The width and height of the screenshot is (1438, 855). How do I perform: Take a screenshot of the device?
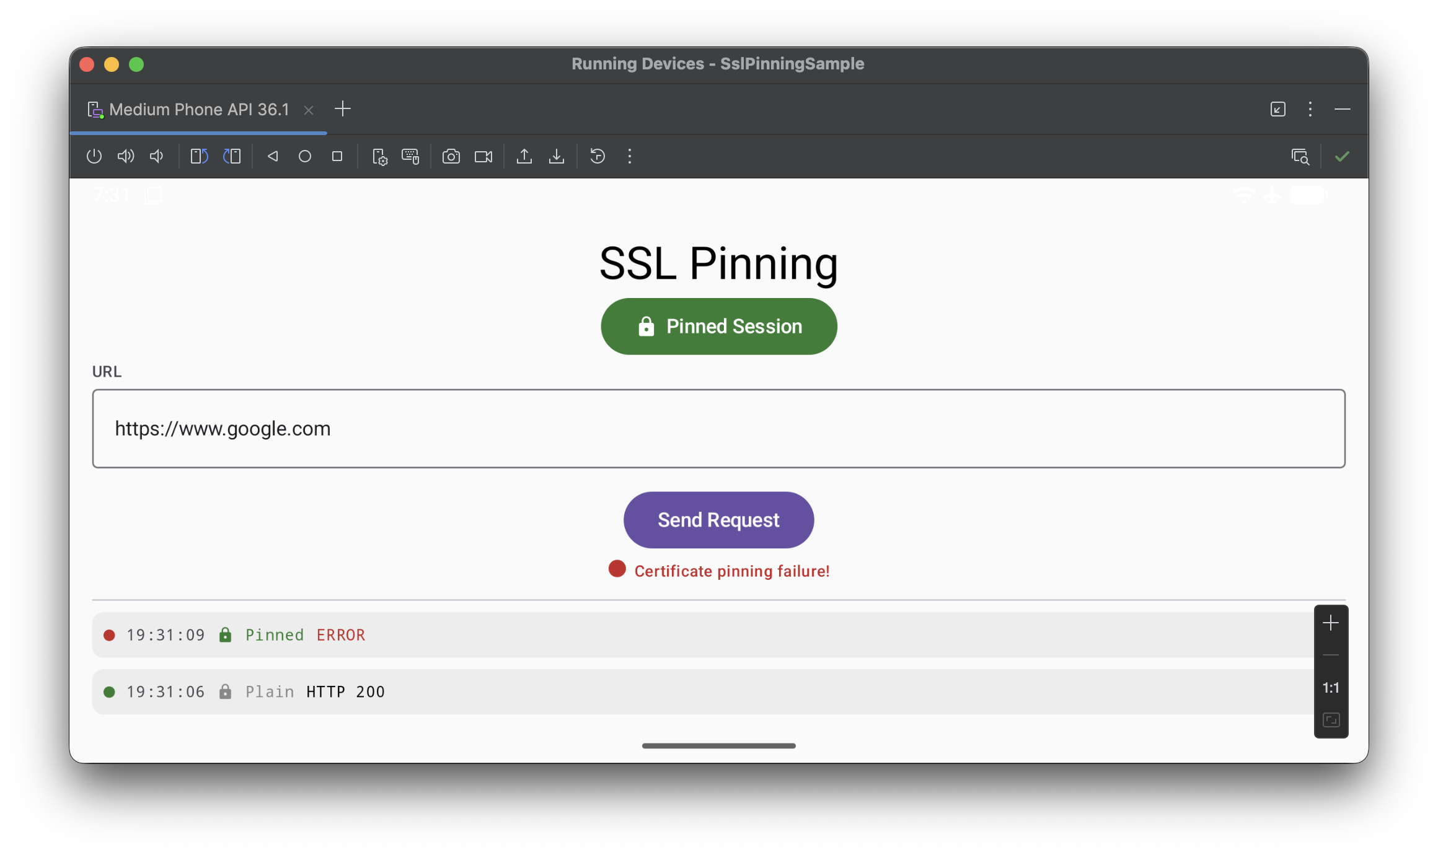(451, 156)
